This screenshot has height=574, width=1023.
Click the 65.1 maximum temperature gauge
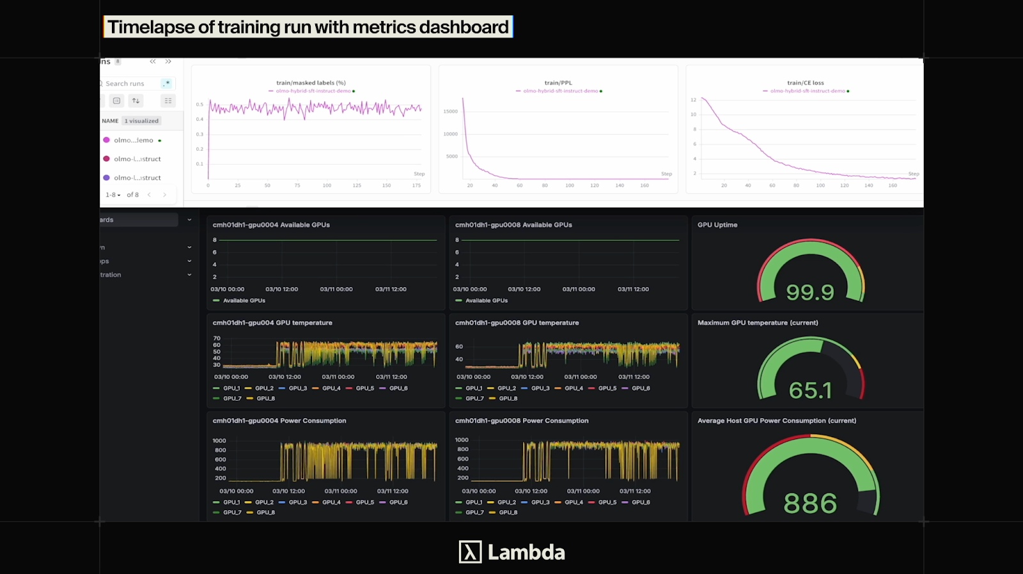(810, 369)
